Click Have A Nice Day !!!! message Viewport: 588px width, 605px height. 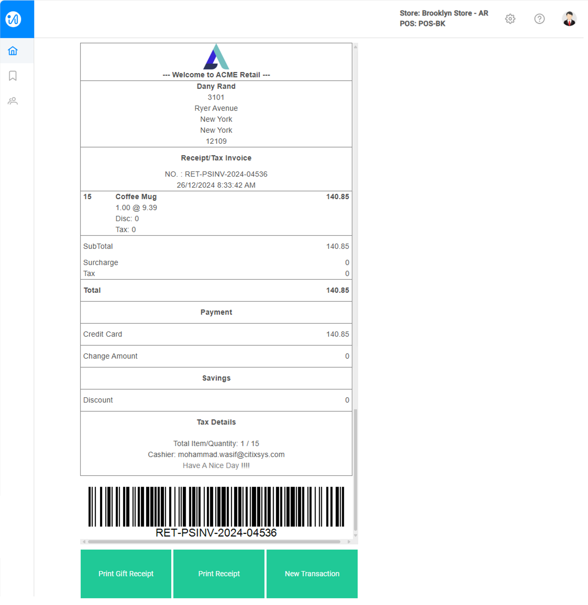click(x=216, y=466)
